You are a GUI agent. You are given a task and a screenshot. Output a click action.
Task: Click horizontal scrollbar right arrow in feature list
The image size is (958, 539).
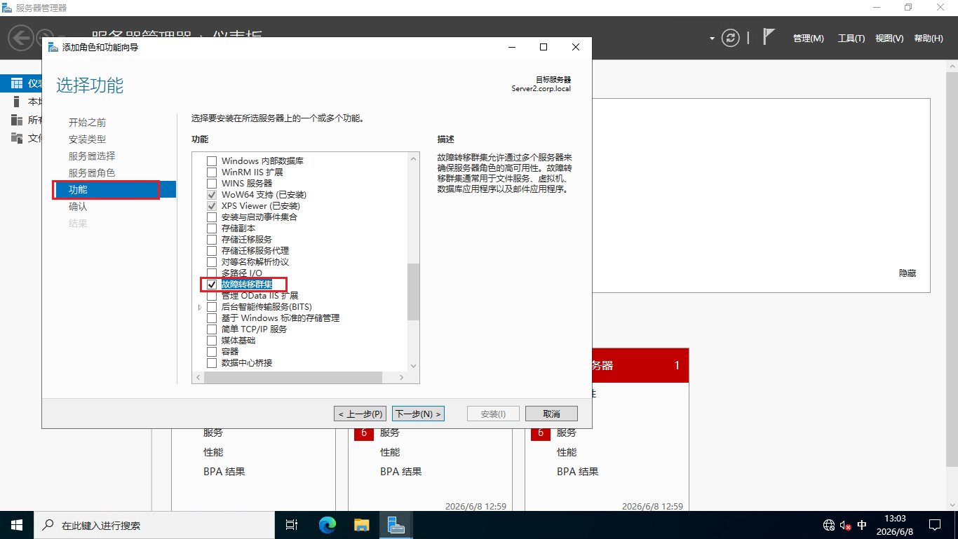pos(401,378)
